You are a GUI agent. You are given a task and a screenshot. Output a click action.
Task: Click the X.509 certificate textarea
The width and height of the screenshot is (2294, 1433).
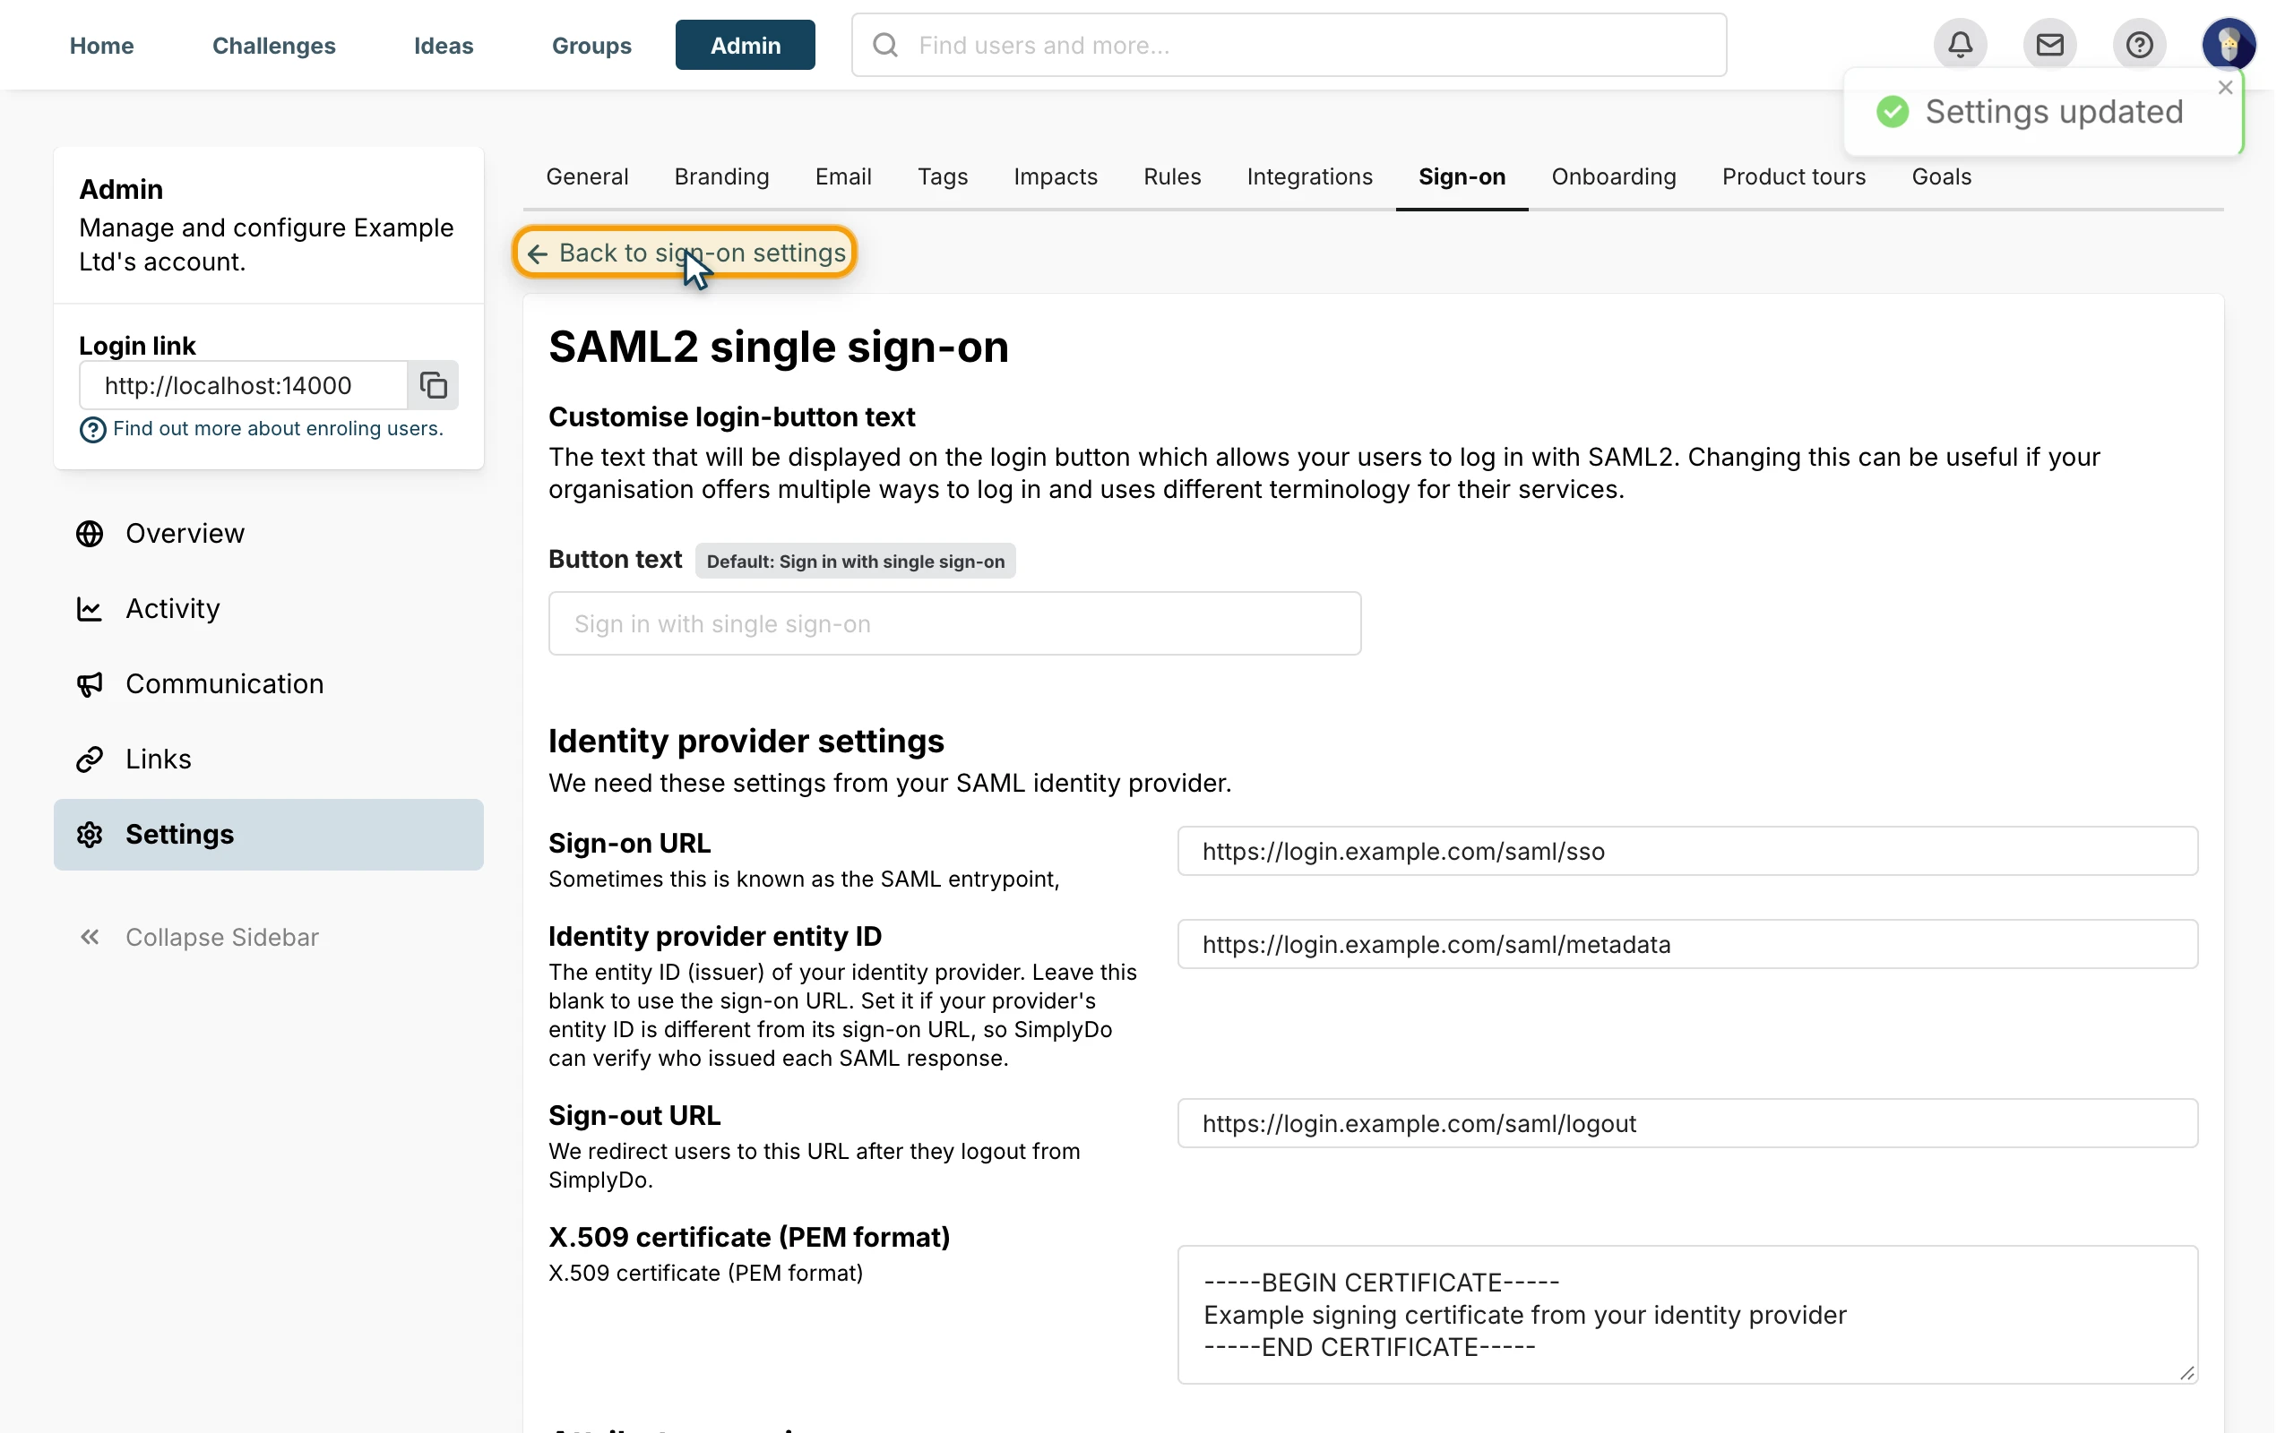pyautogui.click(x=1687, y=1315)
